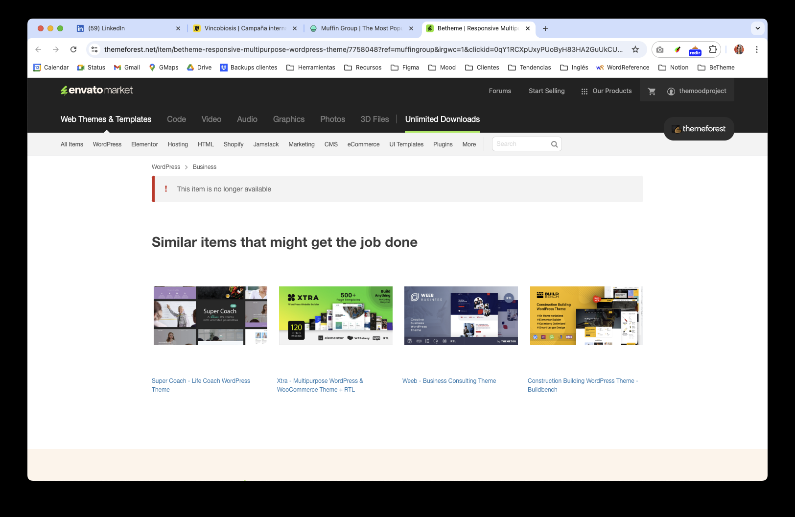Expand the Figma bookmark folder
Screen dimensions: 795x517
tap(405, 68)
